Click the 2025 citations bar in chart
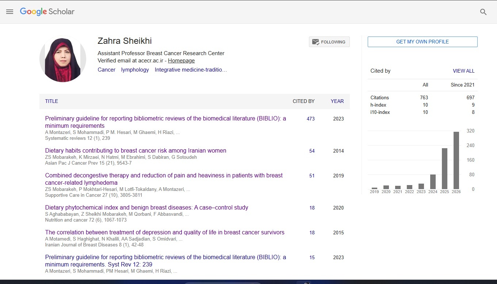Screen dimensions: 497x284 coord(444,169)
